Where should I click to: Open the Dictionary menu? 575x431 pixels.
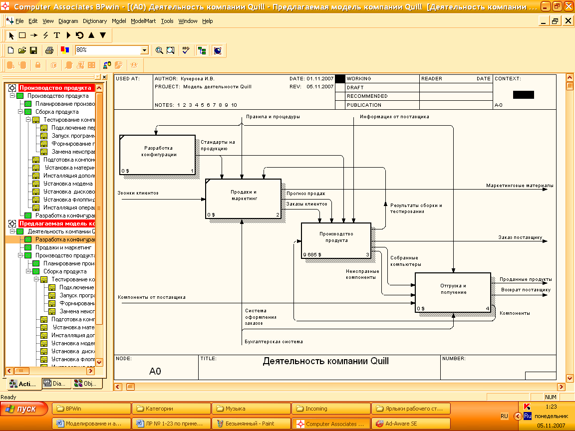[x=95, y=21]
